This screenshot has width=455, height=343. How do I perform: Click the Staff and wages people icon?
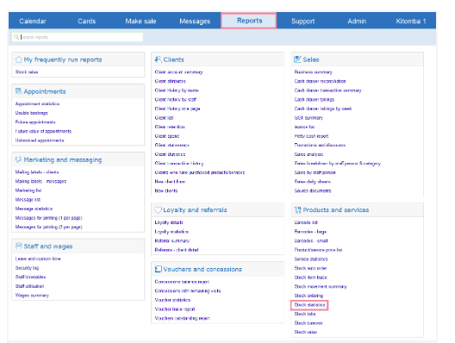tap(19, 246)
